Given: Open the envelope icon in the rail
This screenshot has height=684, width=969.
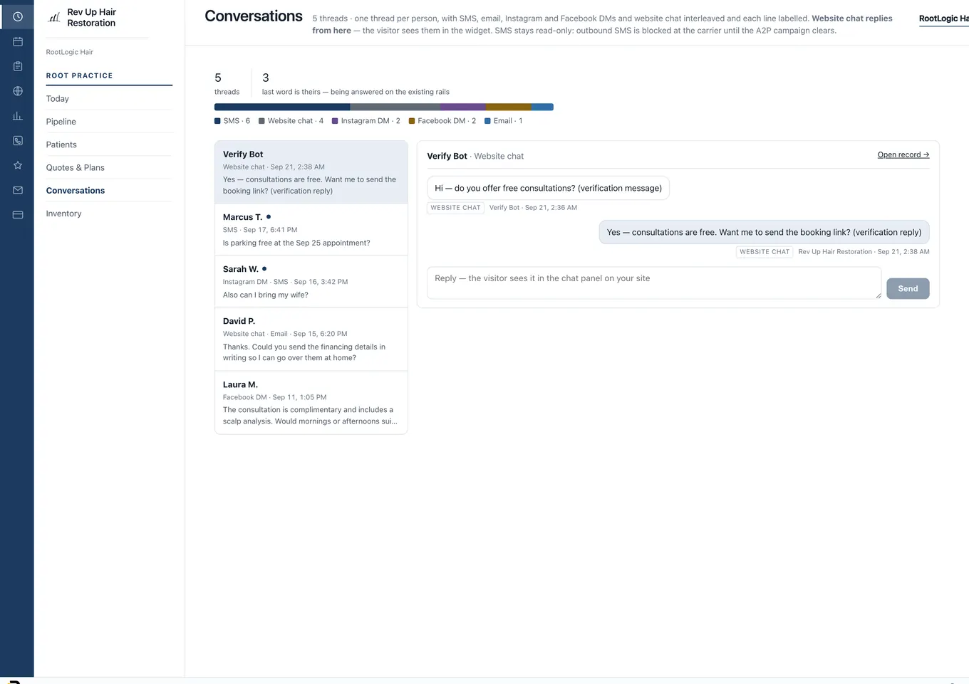Looking at the screenshot, I should 18,190.
